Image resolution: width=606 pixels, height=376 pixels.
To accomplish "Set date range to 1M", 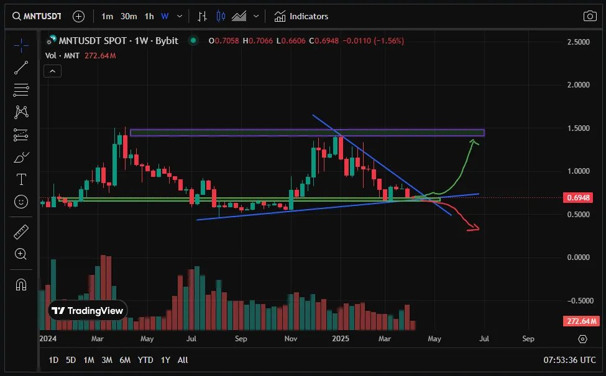I will click(89, 360).
